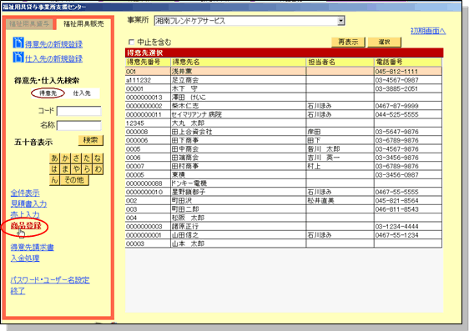Screen dimensions: 469x331
Task: Select customer row 足立商会
Action: point(283,80)
